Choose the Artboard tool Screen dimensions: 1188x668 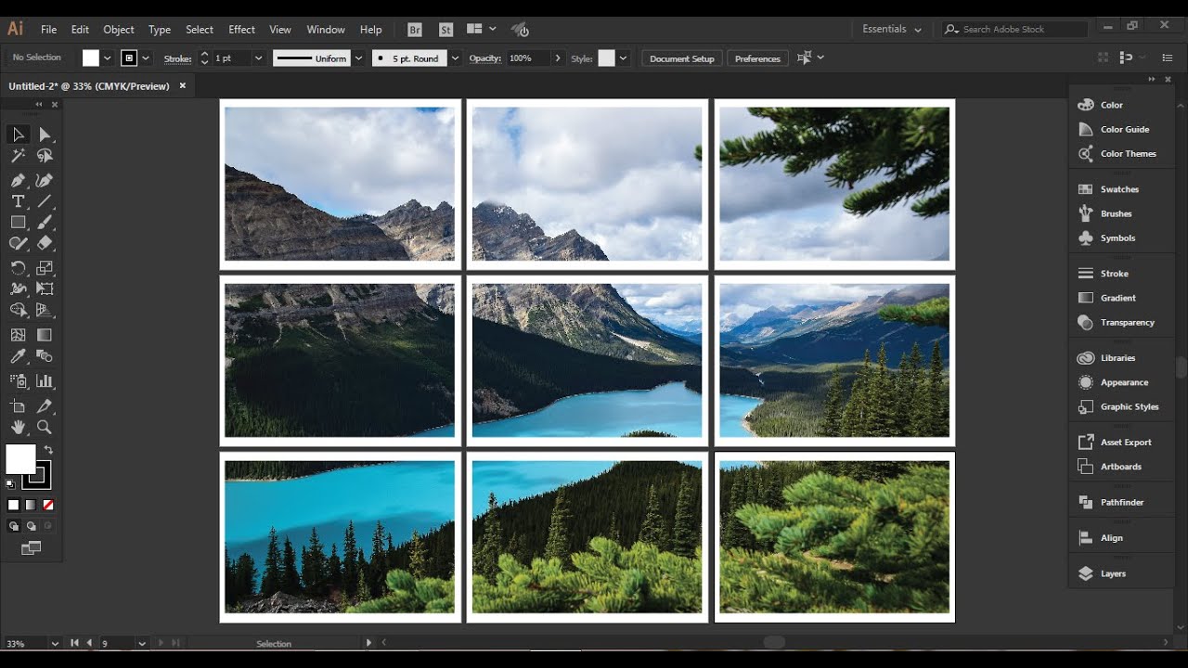(18, 406)
